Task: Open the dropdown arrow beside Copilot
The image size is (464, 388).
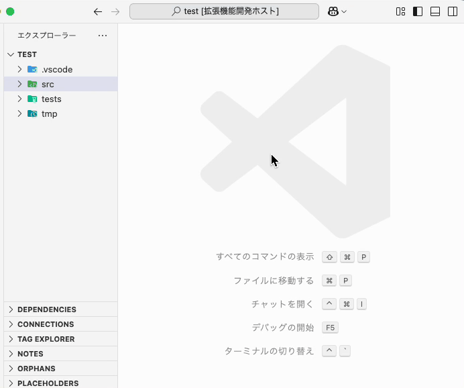Action: coord(344,11)
